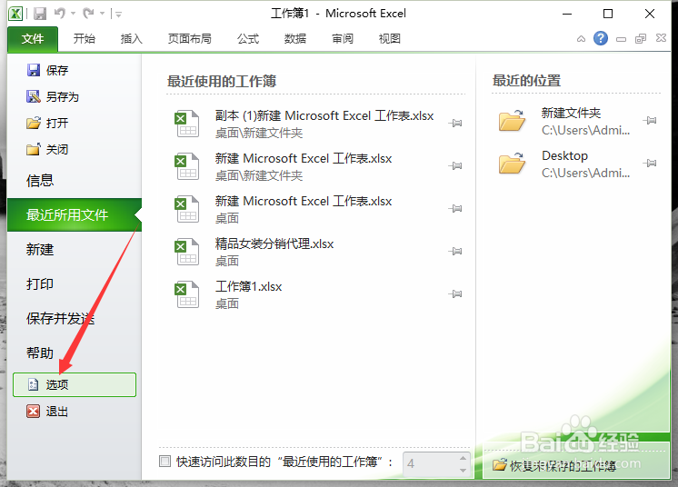This screenshot has height=487, width=678.
Task: Collapse the ribbon with the caret icon
Action: tap(581, 39)
